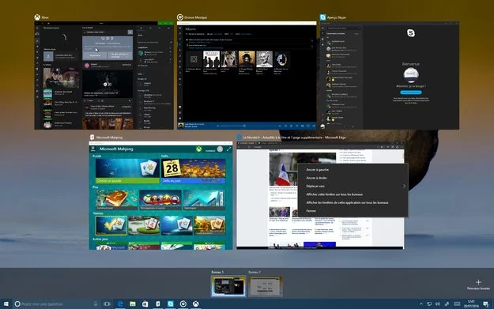Open the touch keyboard tray icon
Viewport: 494px width, 309px height.
pyautogui.click(x=457, y=304)
